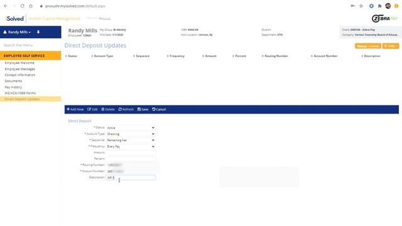Cancel the direct deposit edit
Viewport: 402px width, 226px height.
click(159, 109)
